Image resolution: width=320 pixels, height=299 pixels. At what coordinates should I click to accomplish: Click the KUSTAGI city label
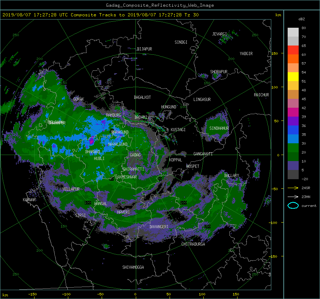coord(178,130)
